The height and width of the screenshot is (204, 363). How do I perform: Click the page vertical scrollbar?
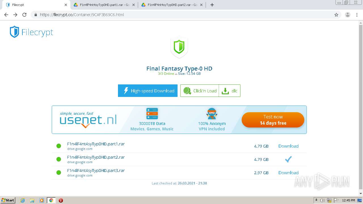coord(361,108)
